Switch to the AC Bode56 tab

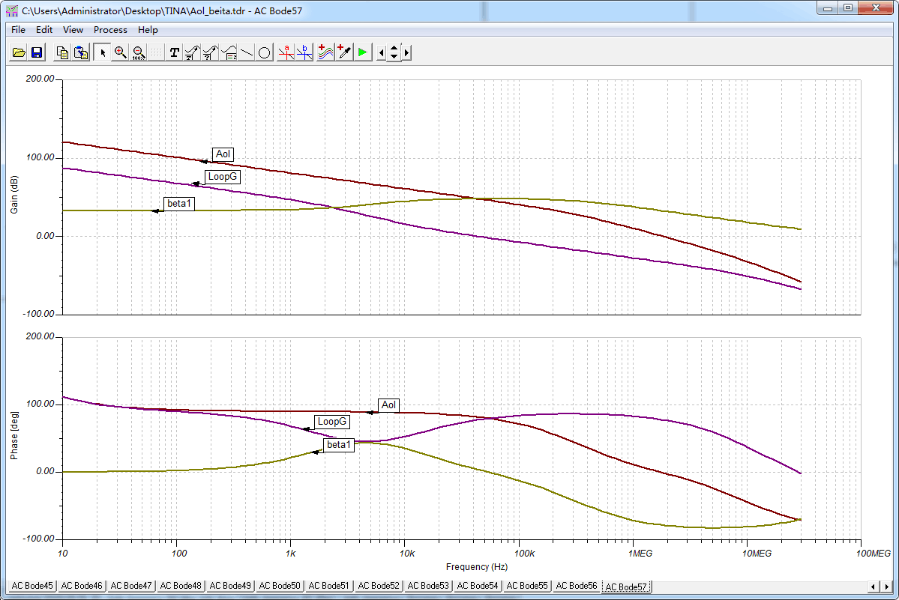click(x=576, y=586)
